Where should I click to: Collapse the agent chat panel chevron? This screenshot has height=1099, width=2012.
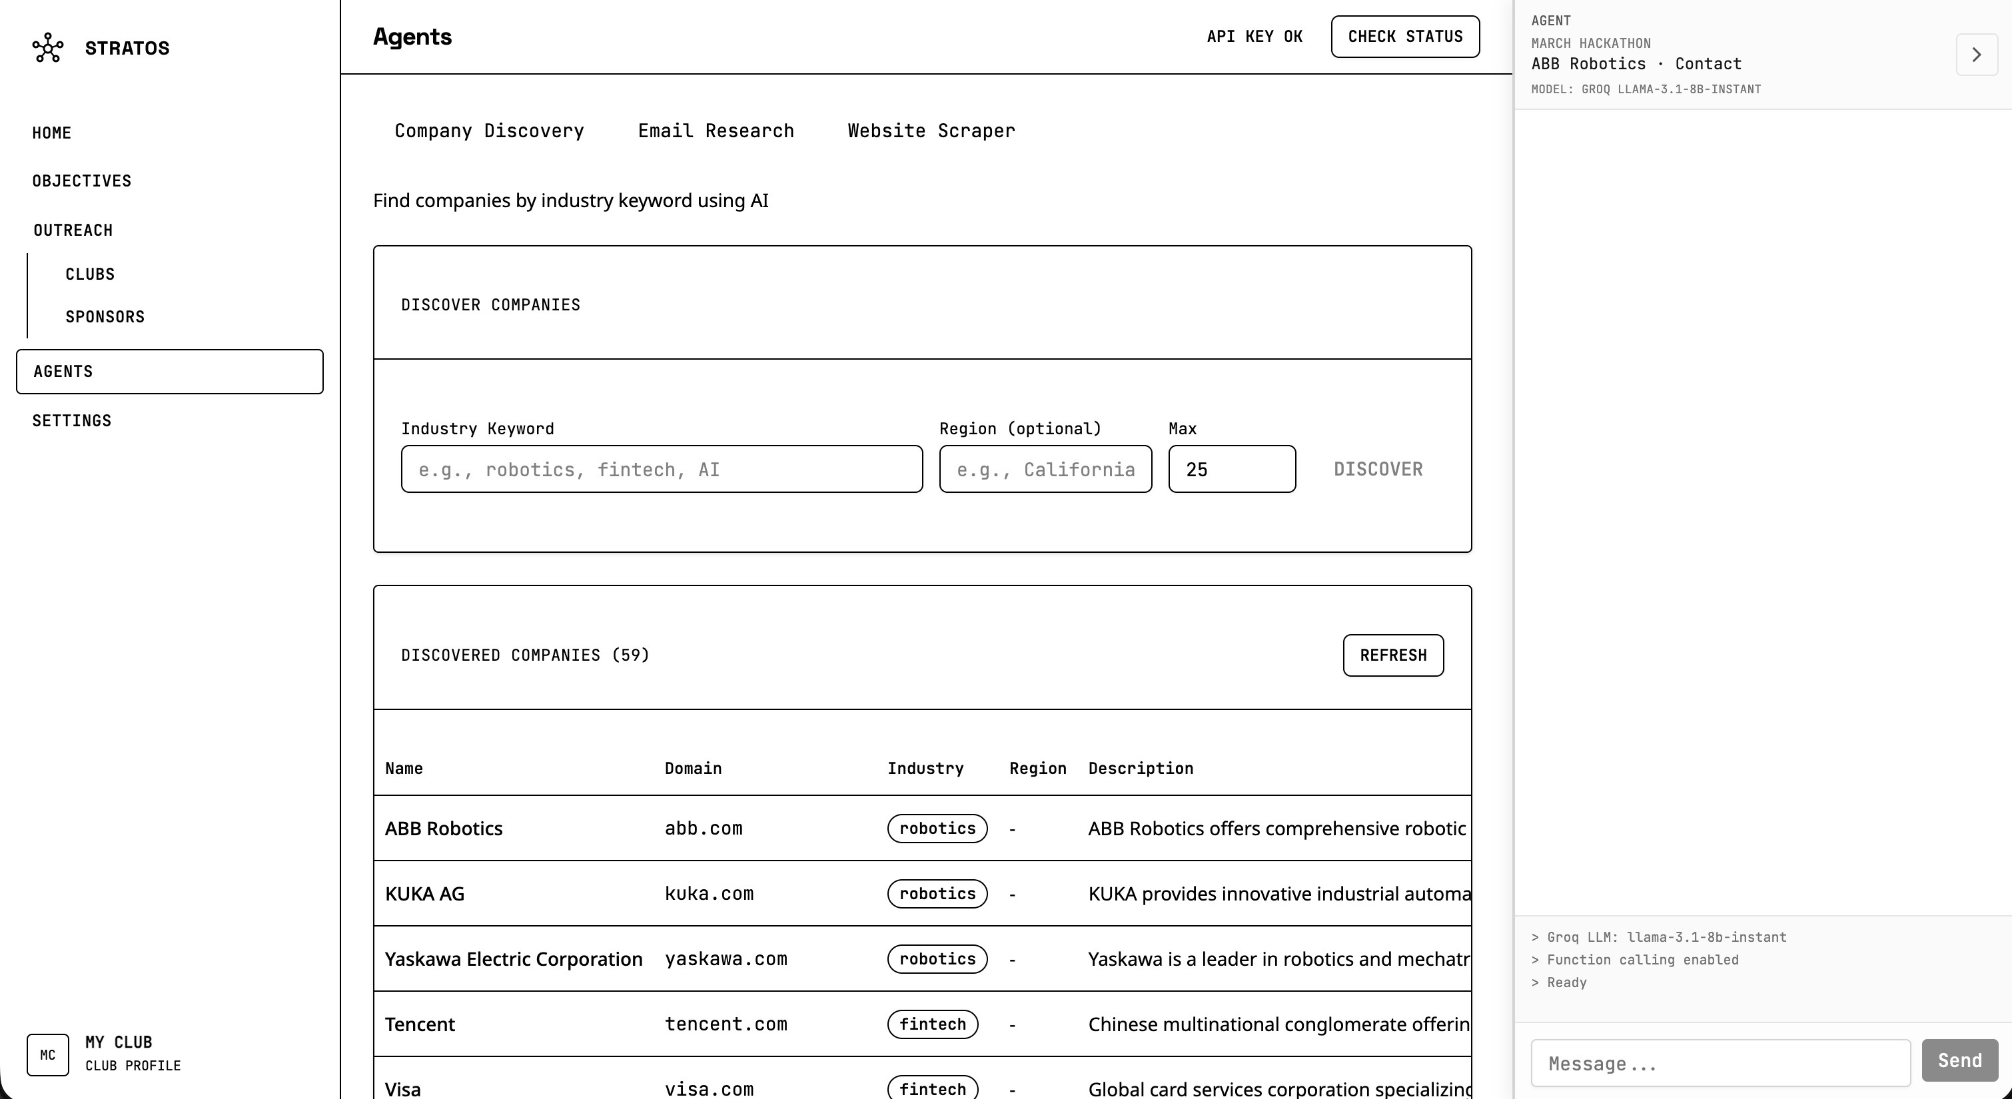pyautogui.click(x=1976, y=55)
